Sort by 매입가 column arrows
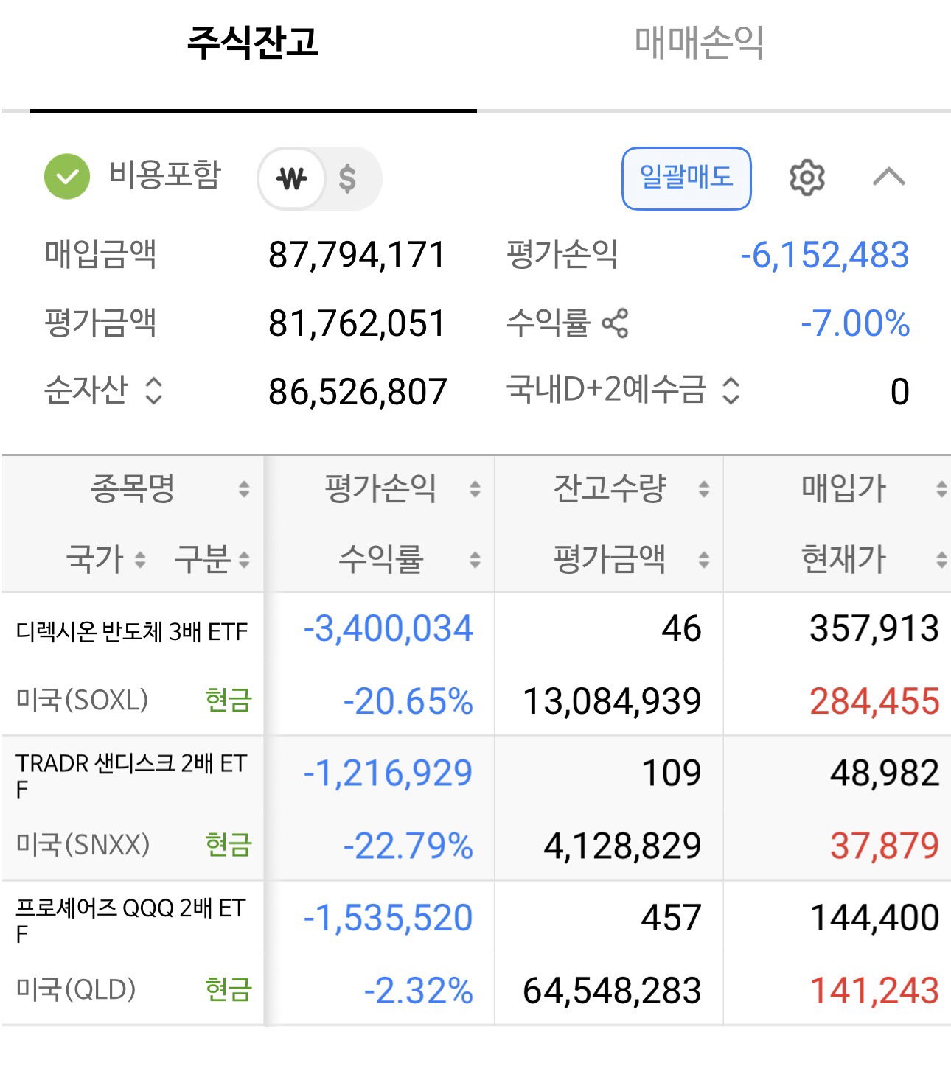The image size is (951, 1074). [x=941, y=488]
